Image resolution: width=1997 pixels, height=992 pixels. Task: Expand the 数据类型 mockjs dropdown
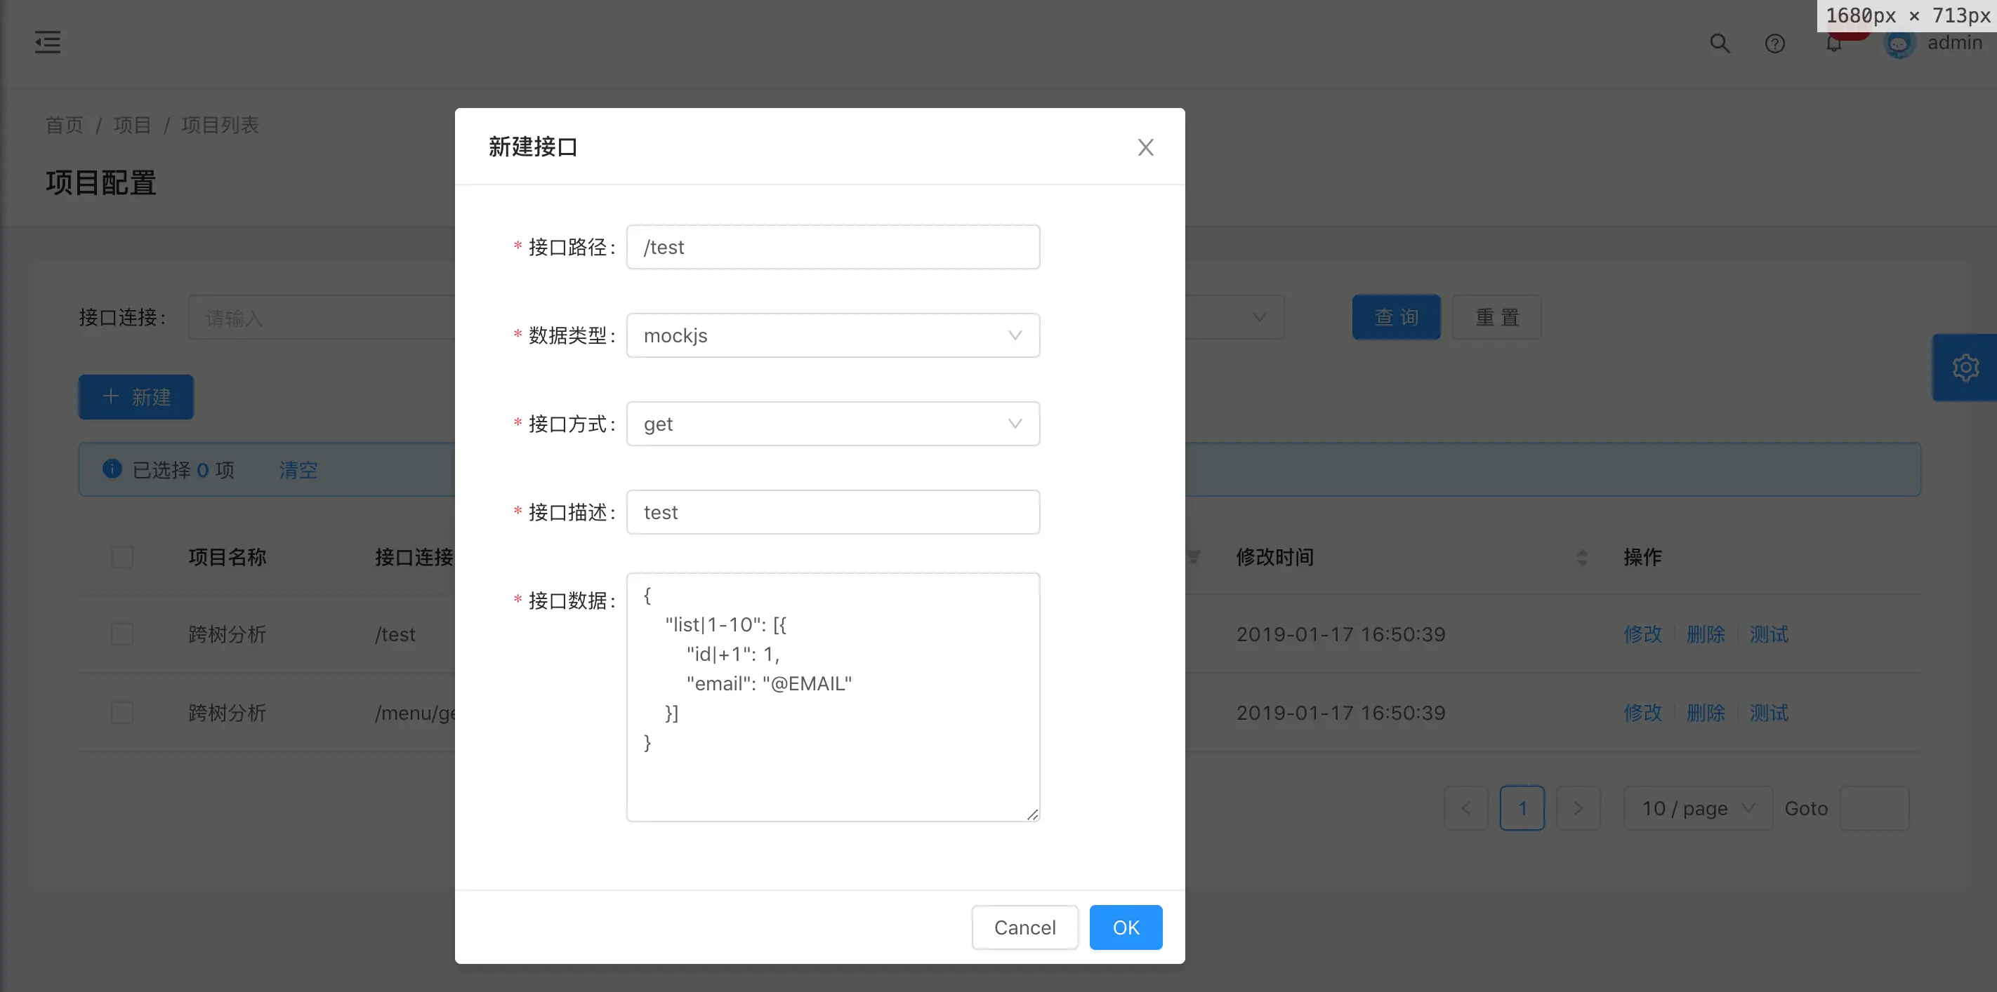(833, 335)
